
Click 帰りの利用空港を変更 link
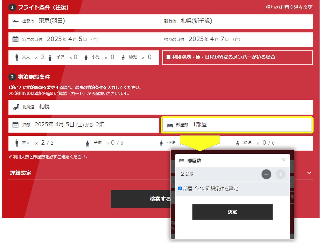289,7
